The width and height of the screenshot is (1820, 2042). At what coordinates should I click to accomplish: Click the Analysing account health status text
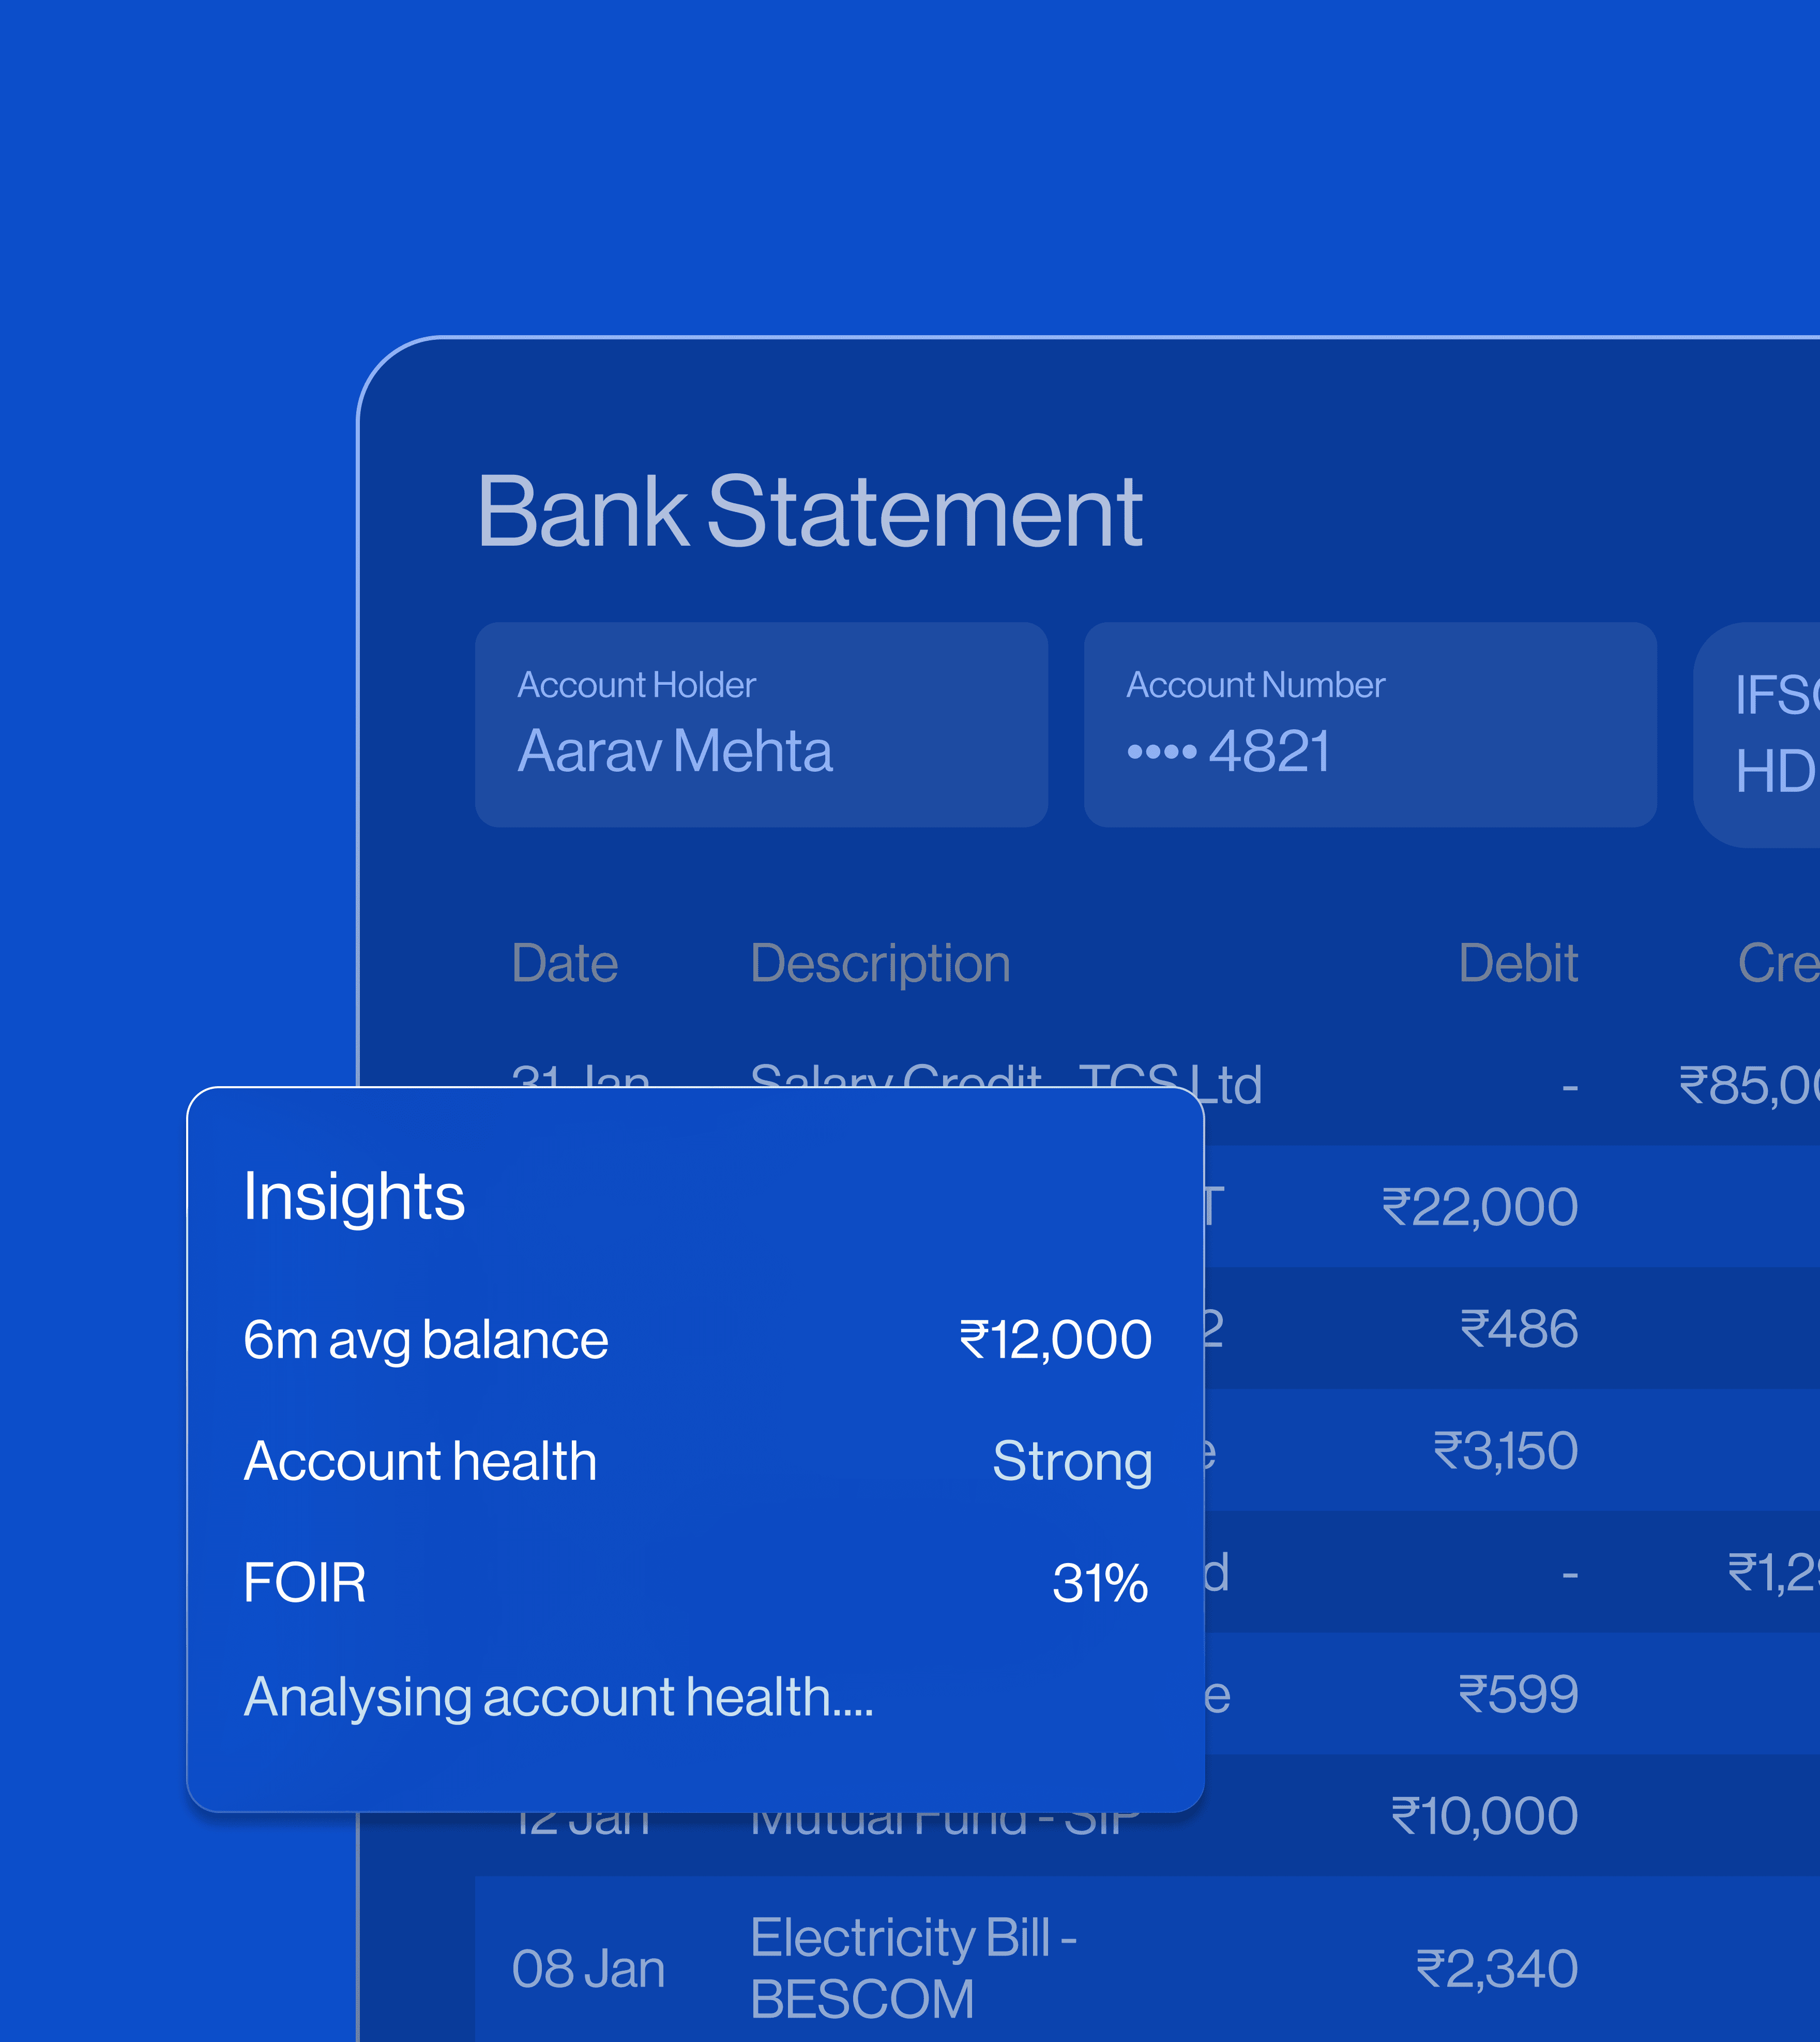point(559,1699)
